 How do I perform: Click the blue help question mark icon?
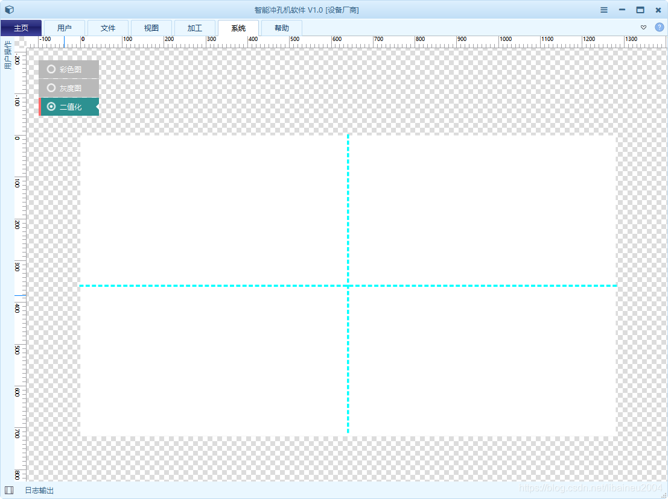coord(659,27)
